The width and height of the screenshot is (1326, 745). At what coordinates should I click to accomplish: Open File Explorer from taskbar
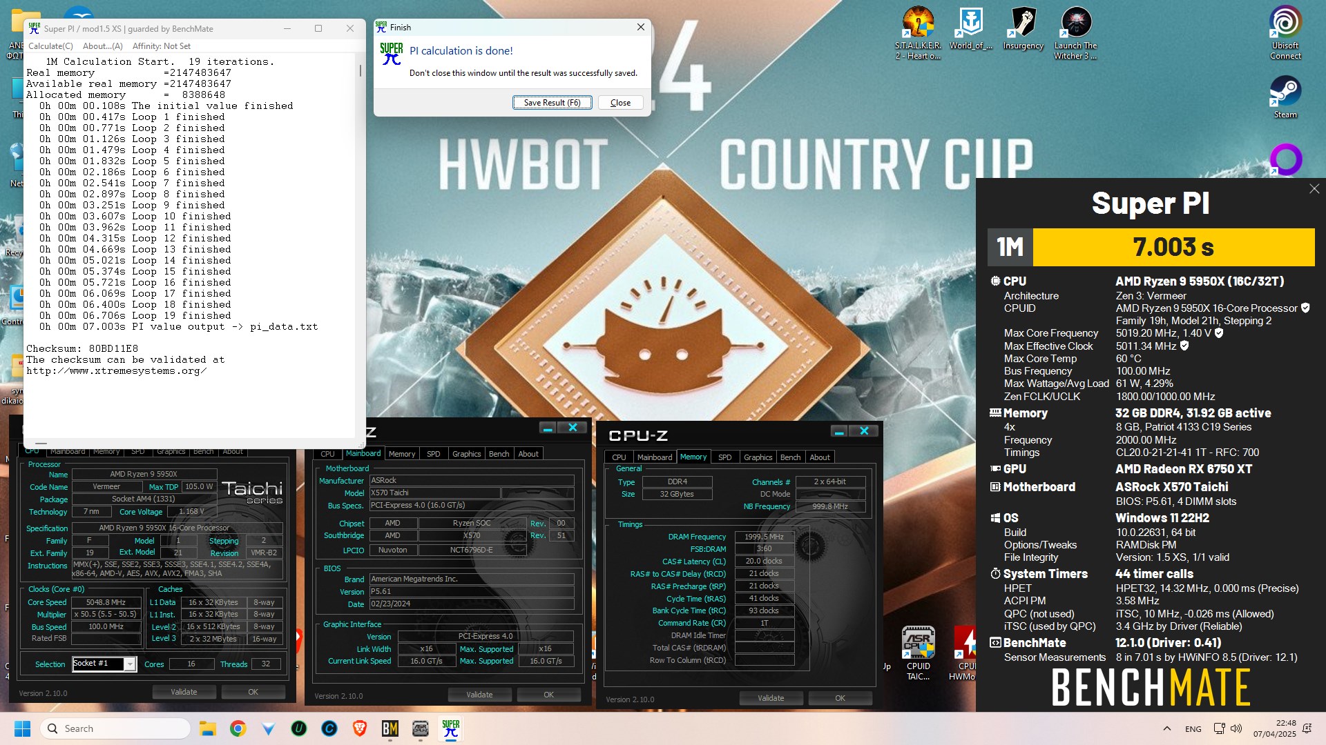(208, 728)
